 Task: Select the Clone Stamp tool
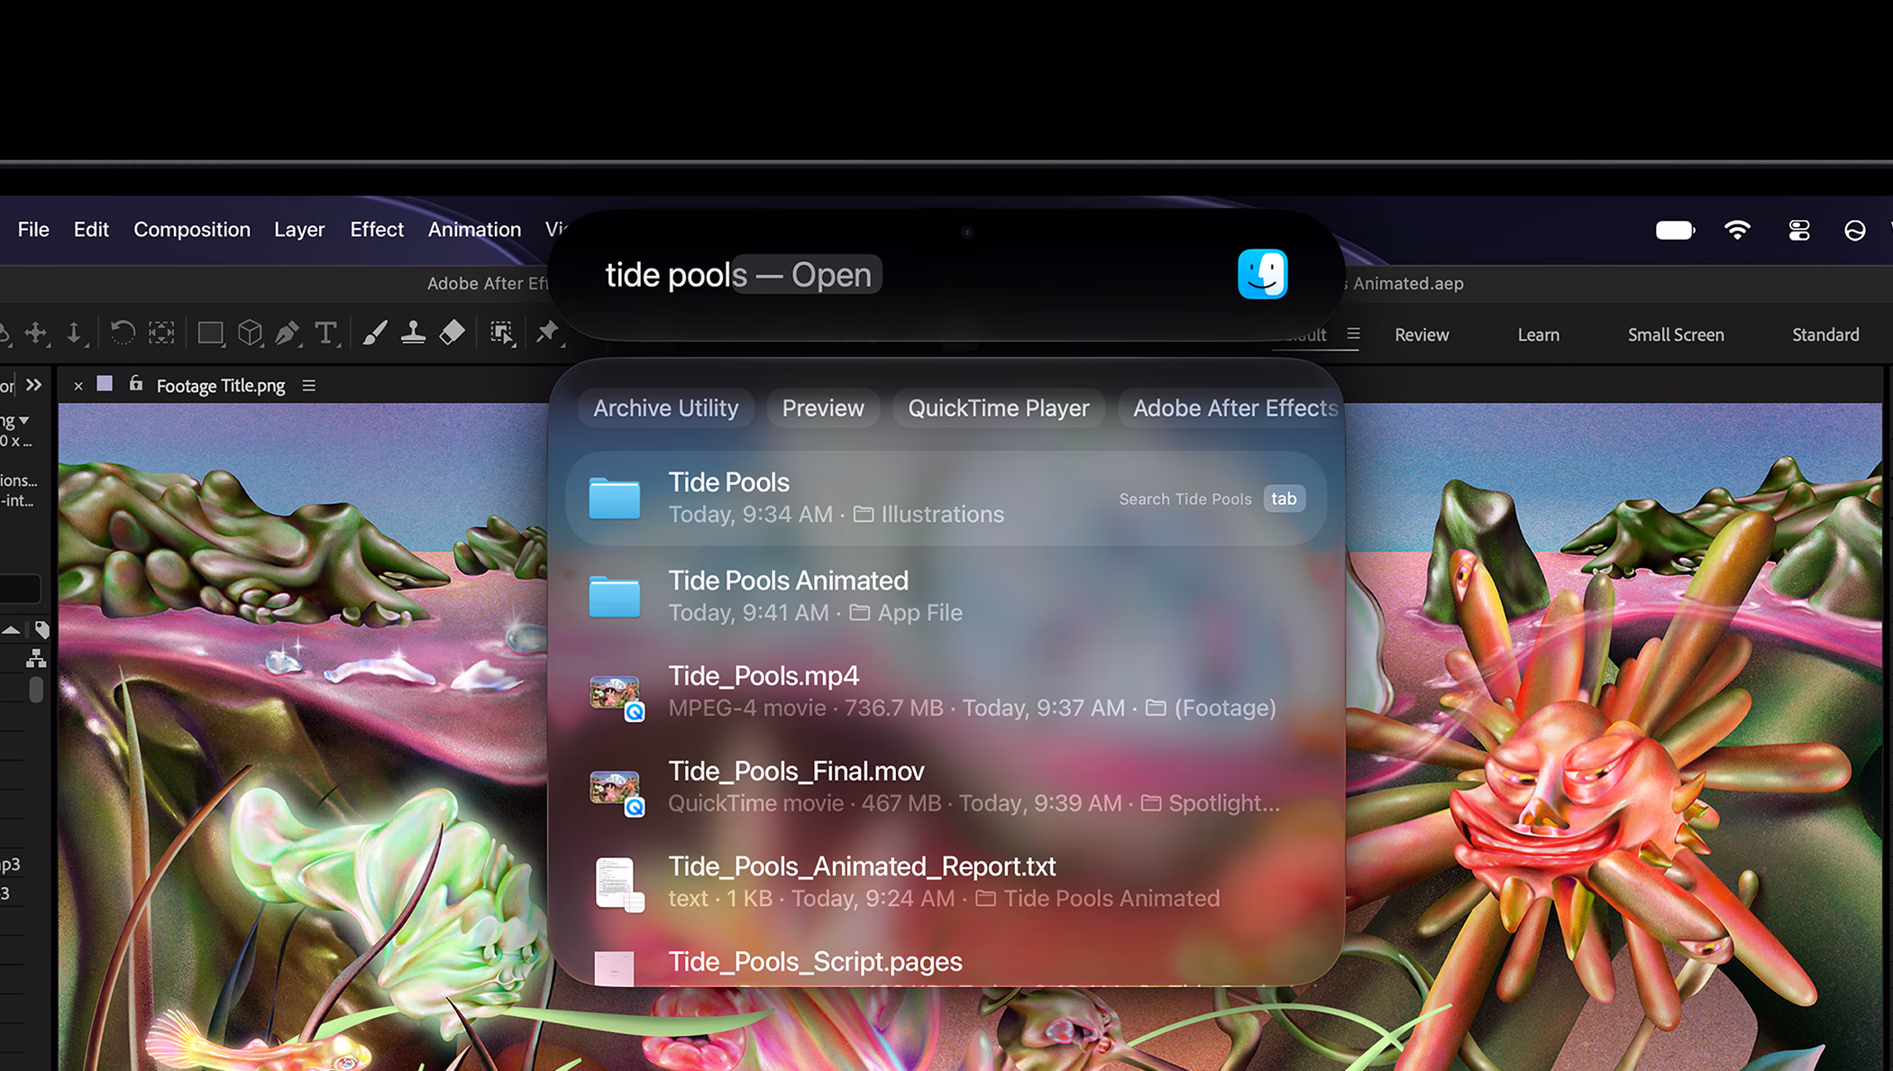[x=413, y=333]
